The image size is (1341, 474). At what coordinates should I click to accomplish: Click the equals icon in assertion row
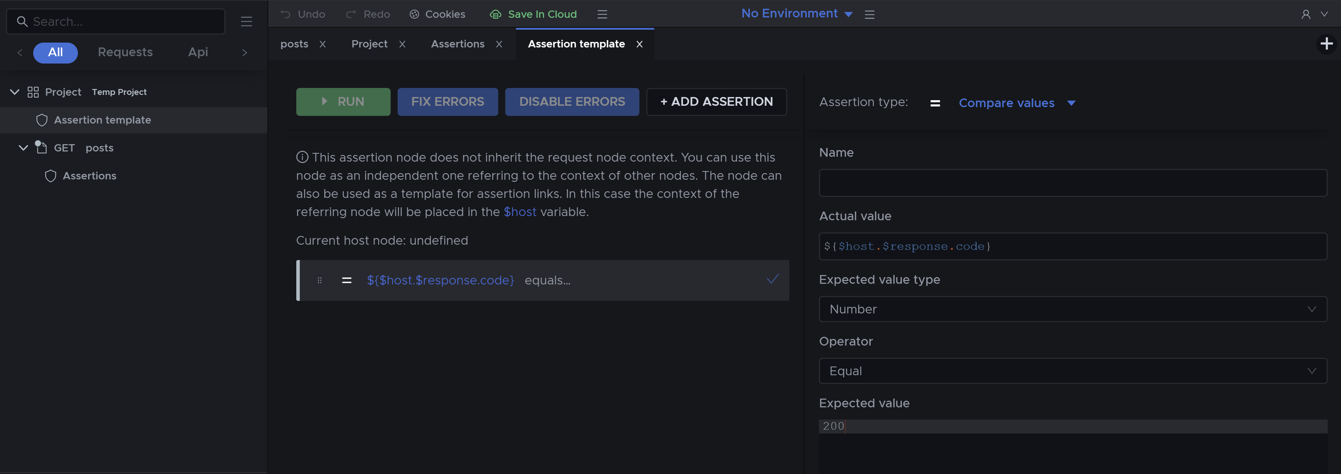tap(347, 280)
